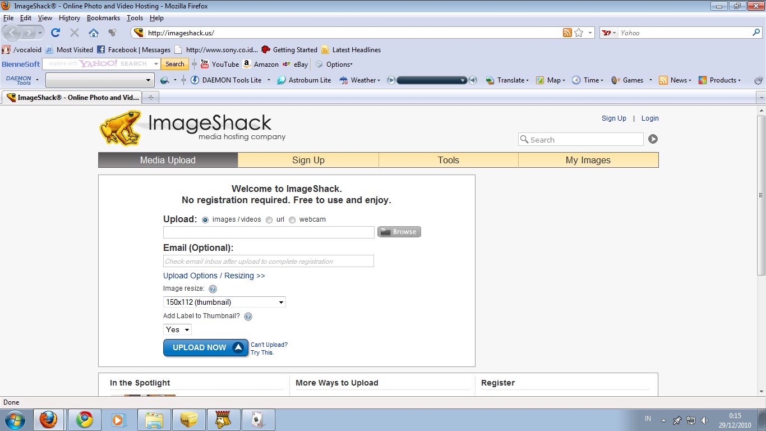The width and height of the screenshot is (766, 431).
Task: Select the url upload radio button
Action: (269, 220)
